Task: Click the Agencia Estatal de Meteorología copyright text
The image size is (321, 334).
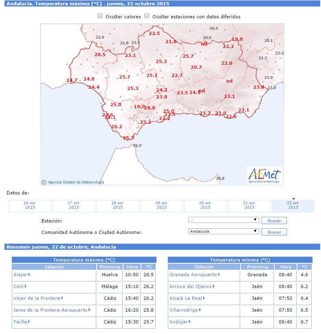Action: point(76,182)
